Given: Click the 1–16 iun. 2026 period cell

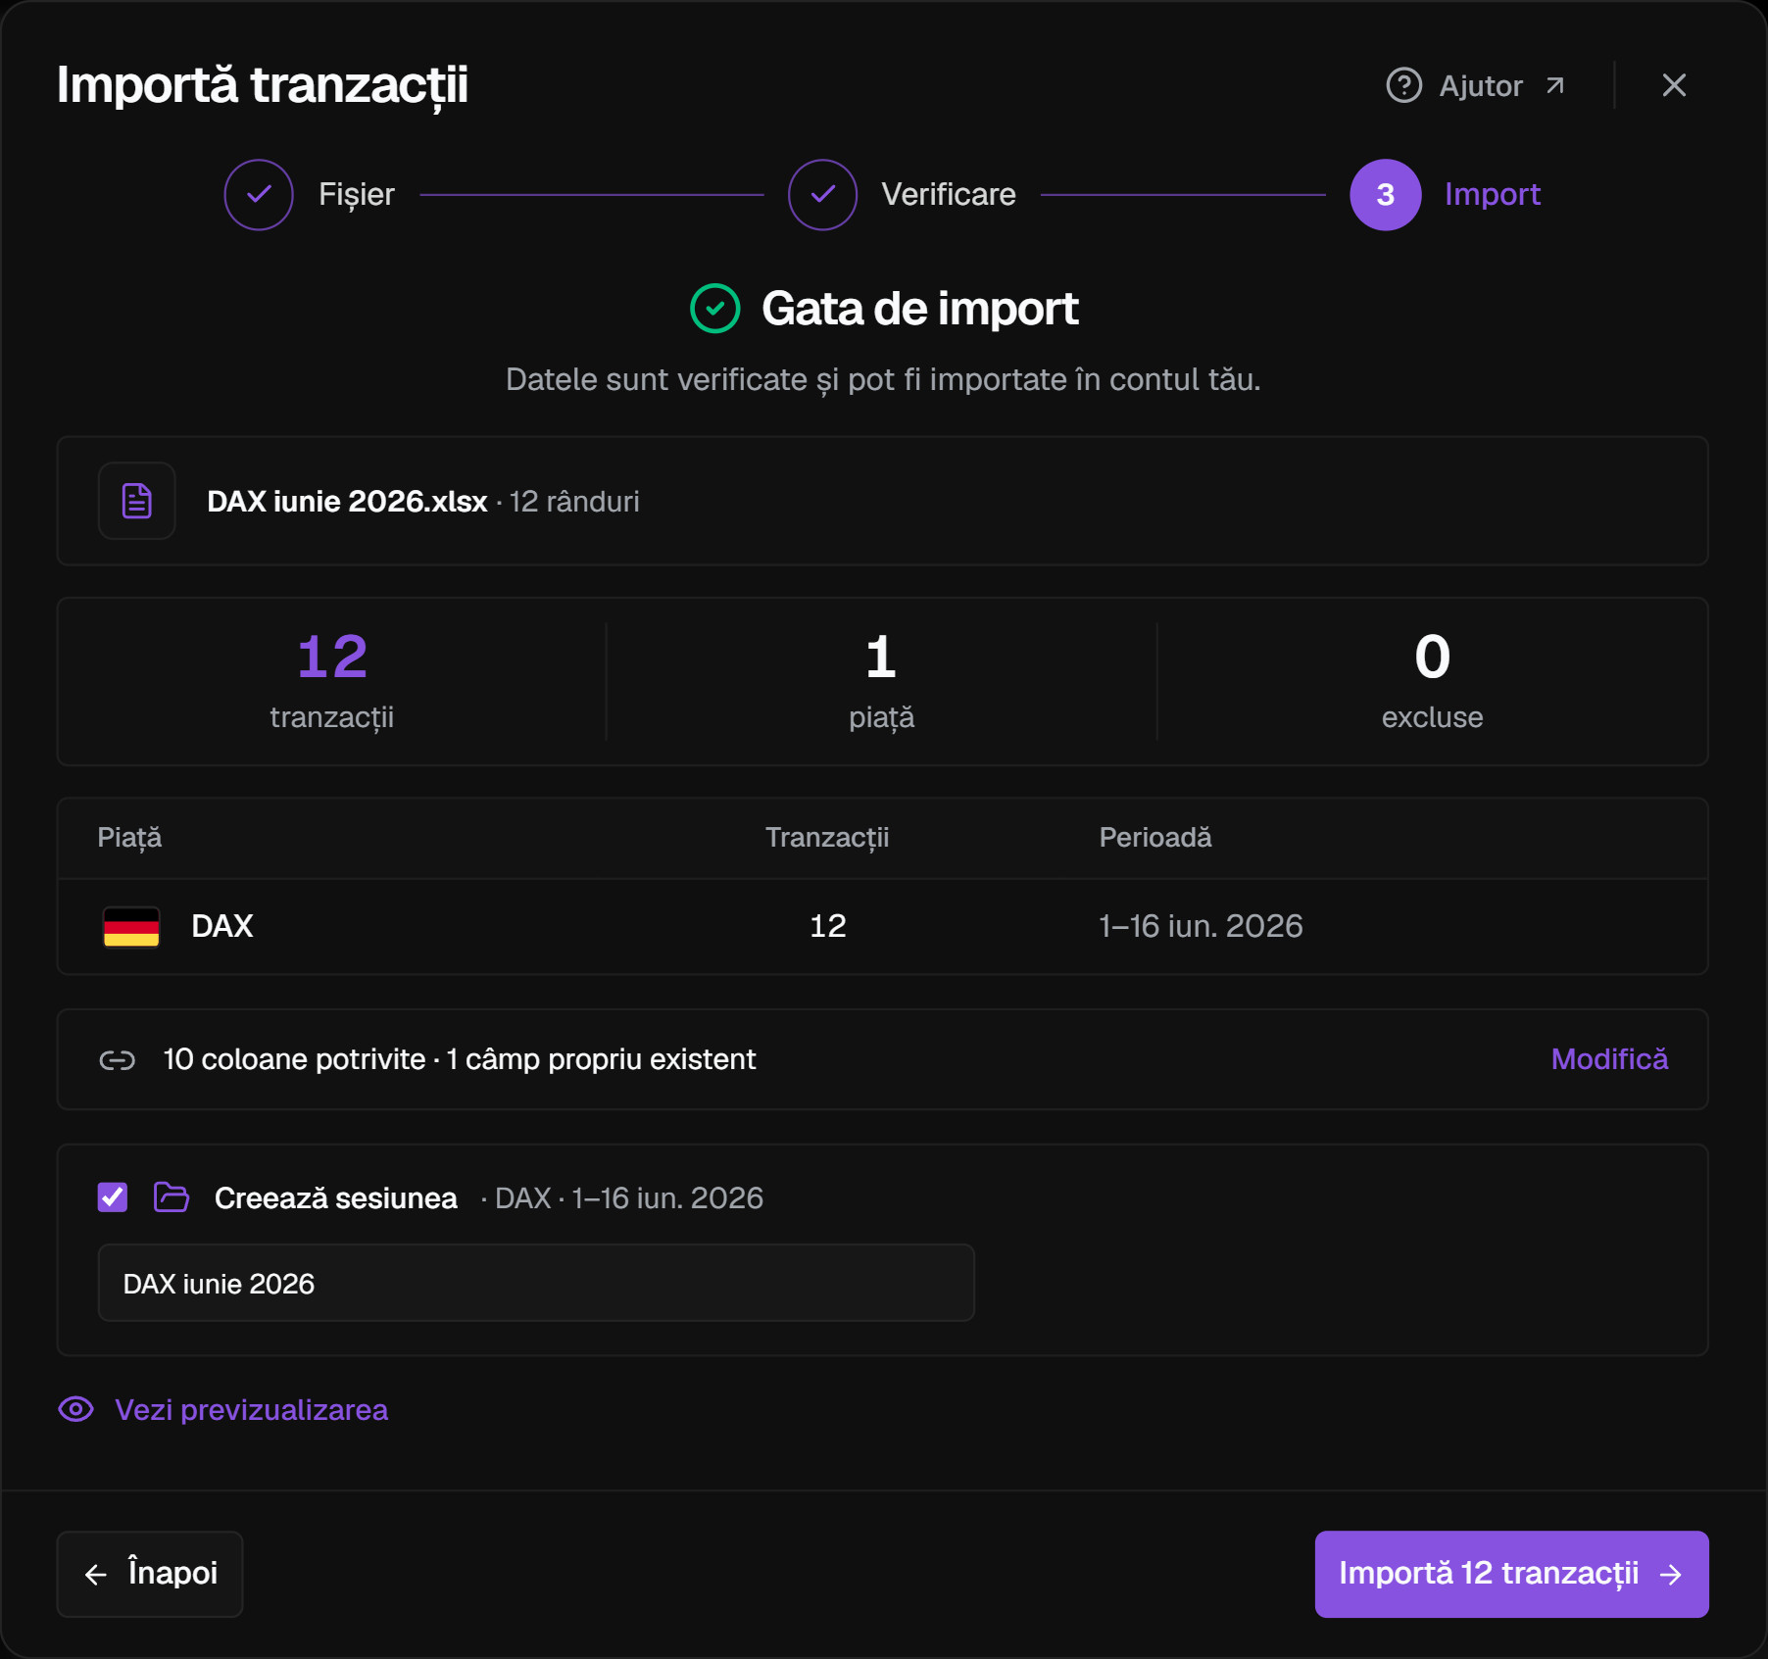Looking at the screenshot, I should point(1201,926).
